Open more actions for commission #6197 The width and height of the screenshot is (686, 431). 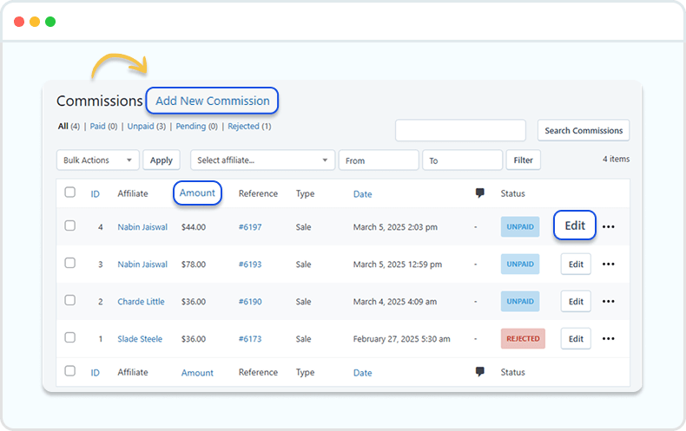(608, 226)
